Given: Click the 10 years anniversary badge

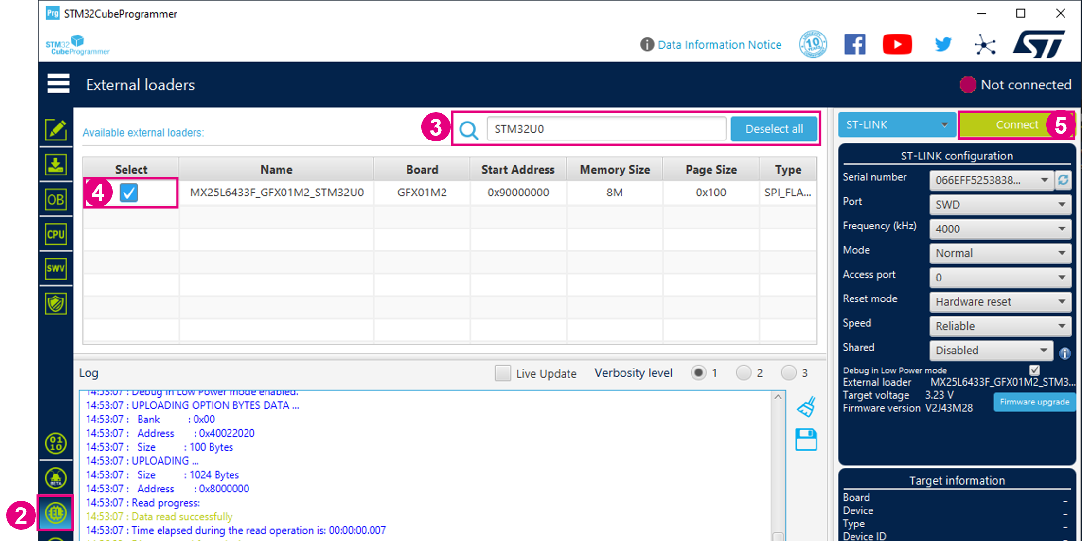Looking at the screenshot, I should 813,45.
